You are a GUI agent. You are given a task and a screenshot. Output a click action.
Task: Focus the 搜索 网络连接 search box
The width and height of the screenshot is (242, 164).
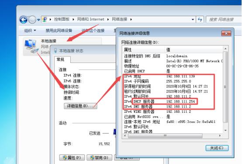[224, 20]
